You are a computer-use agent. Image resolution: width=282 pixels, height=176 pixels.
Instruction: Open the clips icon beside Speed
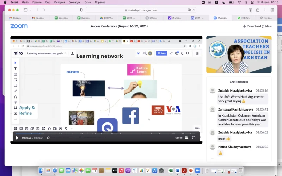point(187,138)
